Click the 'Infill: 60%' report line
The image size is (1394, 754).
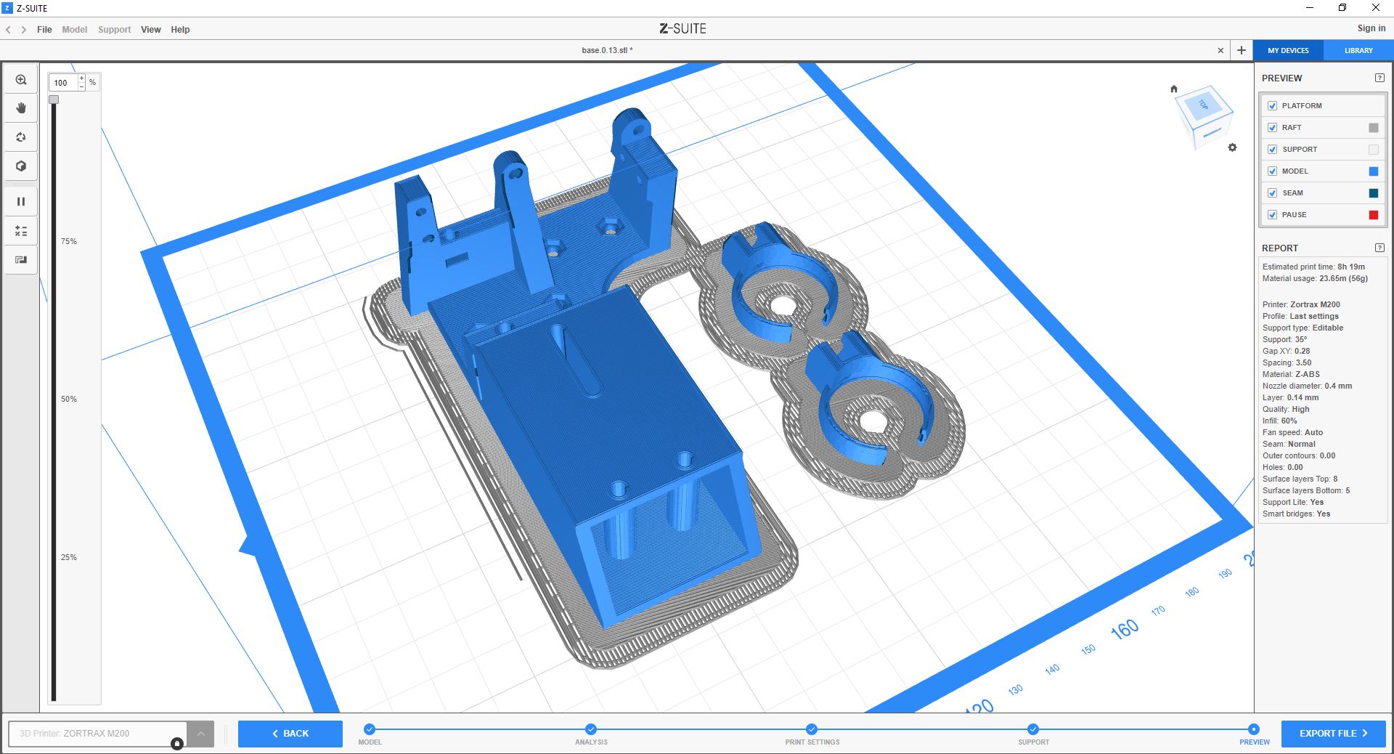pyautogui.click(x=1279, y=421)
